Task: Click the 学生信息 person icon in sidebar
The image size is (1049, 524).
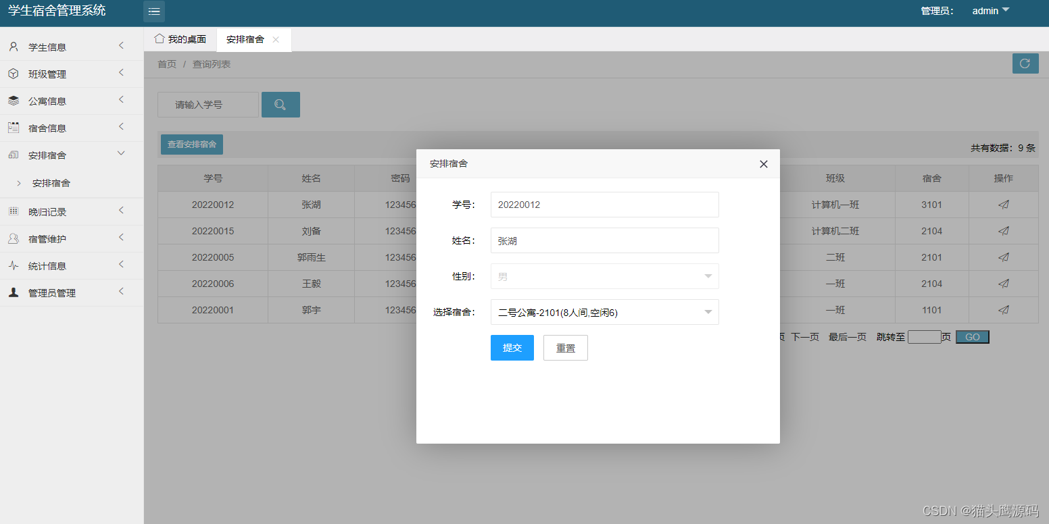Action: [14, 47]
